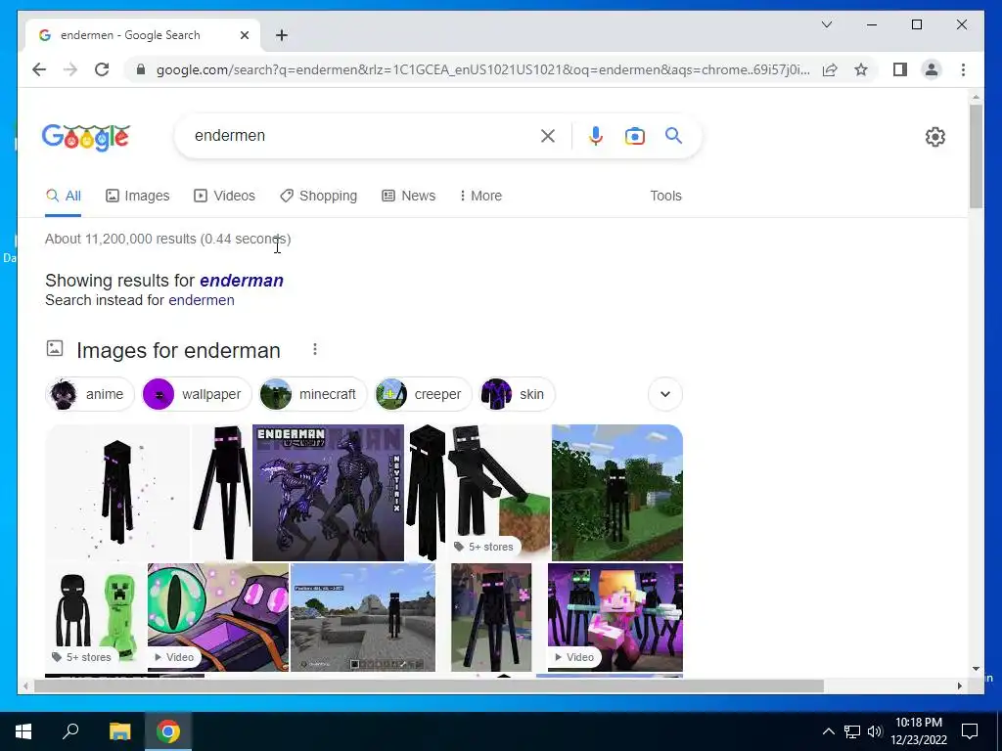
Task: Go back to the previous page
Action: click(x=39, y=69)
